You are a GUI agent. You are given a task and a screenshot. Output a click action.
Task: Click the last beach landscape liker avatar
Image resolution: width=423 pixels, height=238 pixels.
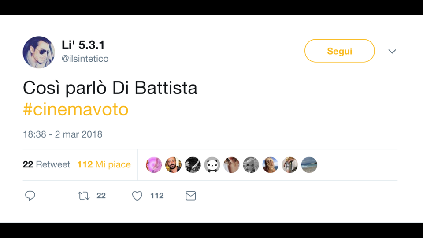[x=309, y=165]
